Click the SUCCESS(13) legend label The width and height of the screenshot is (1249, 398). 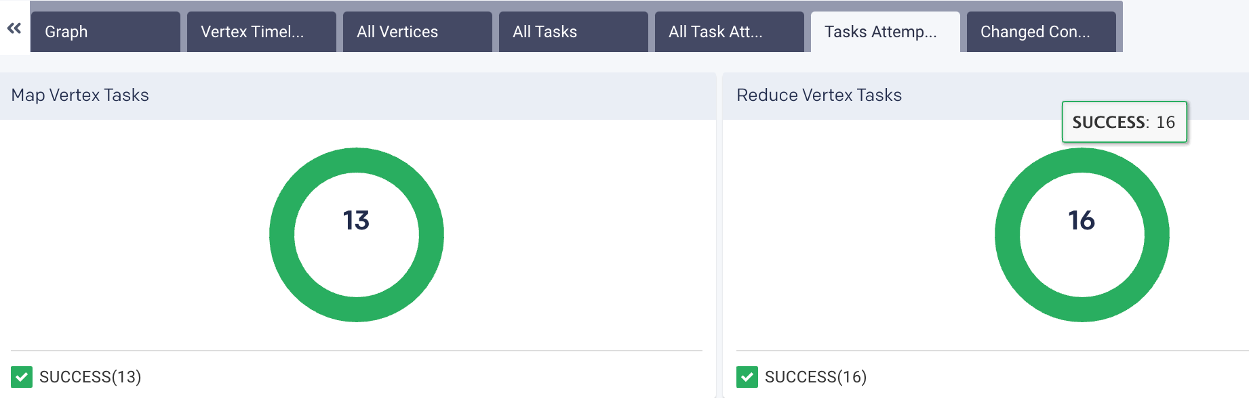90,377
